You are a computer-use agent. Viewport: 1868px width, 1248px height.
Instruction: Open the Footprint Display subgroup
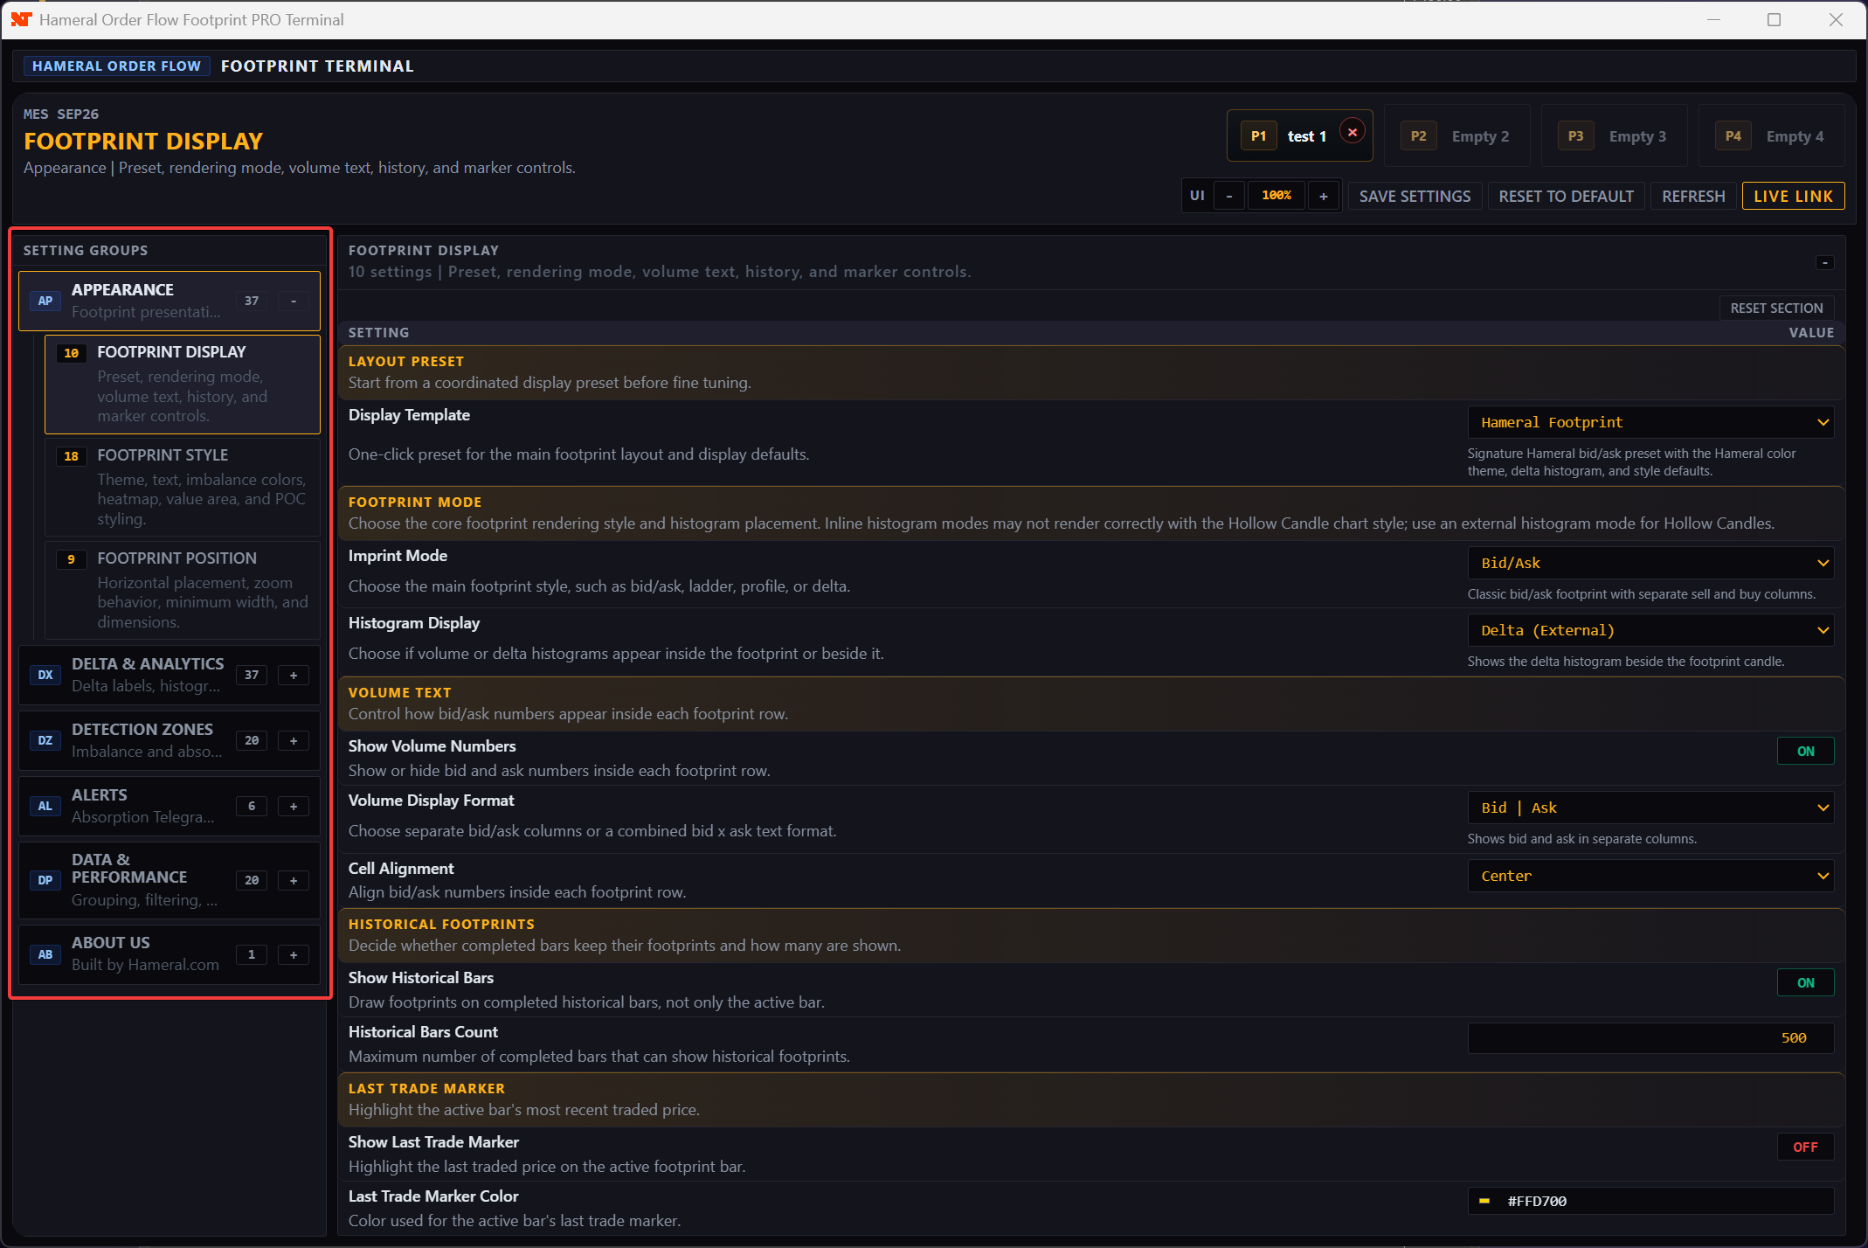click(183, 384)
